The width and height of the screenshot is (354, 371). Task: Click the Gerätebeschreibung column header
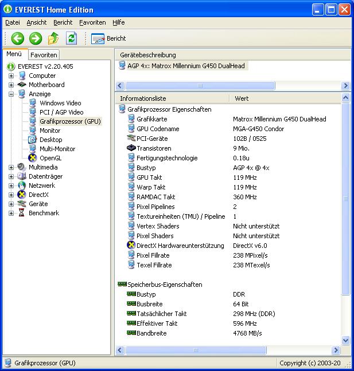click(232, 55)
